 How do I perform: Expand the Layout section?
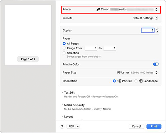tap(62, 117)
